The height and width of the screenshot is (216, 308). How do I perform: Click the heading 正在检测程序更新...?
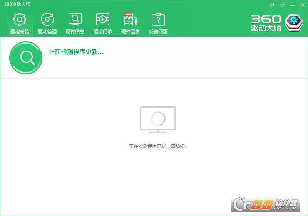[x=76, y=52]
